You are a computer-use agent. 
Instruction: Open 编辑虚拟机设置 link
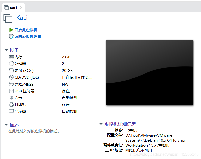[x=28, y=37]
